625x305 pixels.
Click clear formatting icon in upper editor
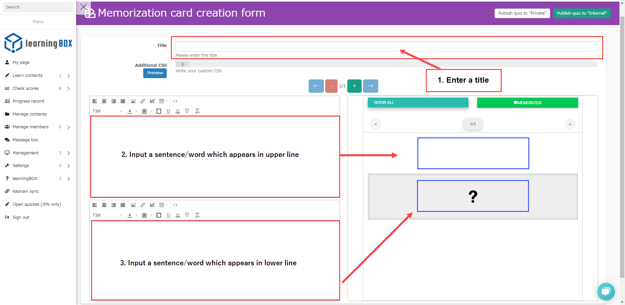tap(197, 111)
